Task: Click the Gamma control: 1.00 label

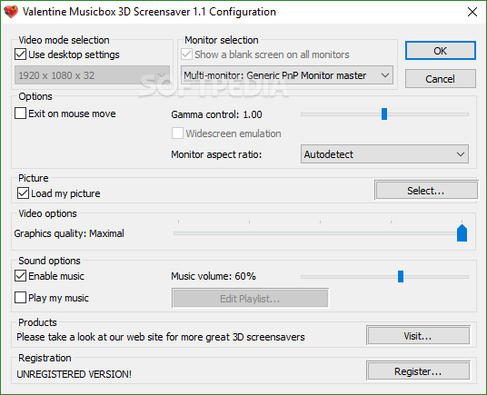Action: coord(216,114)
